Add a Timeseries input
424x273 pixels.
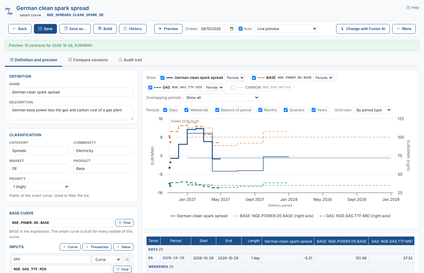pyautogui.click(x=97, y=247)
